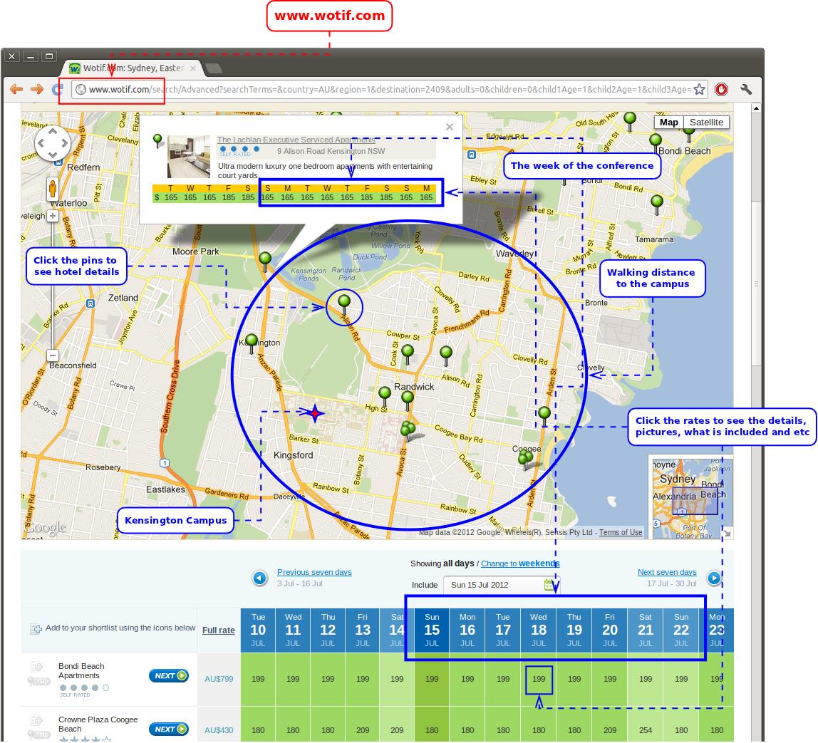Image resolution: width=818 pixels, height=743 pixels.
Task: Click the green pin above Tamarama
Action: [x=657, y=205]
